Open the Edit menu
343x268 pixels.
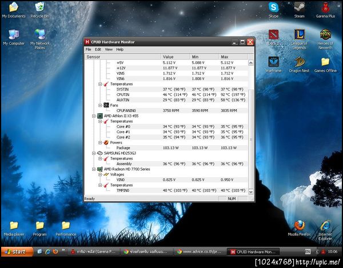(x=98, y=49)
